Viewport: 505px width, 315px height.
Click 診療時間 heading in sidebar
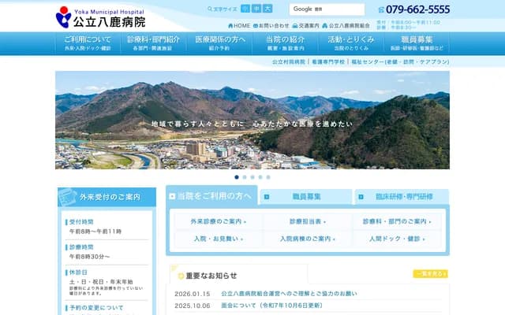tap(81, 247)
